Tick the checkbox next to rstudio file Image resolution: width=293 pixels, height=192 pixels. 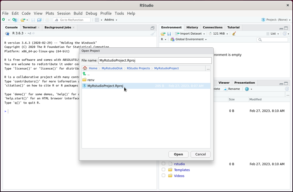click(x=163, y=164)
